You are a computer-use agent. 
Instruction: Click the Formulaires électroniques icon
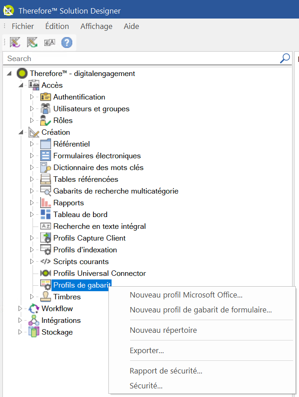46,156
